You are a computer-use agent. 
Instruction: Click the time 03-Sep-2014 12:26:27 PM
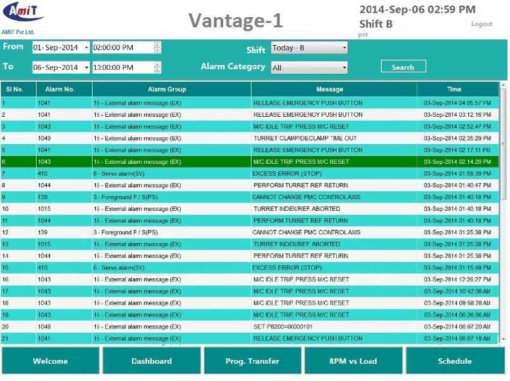click(457, 279)
